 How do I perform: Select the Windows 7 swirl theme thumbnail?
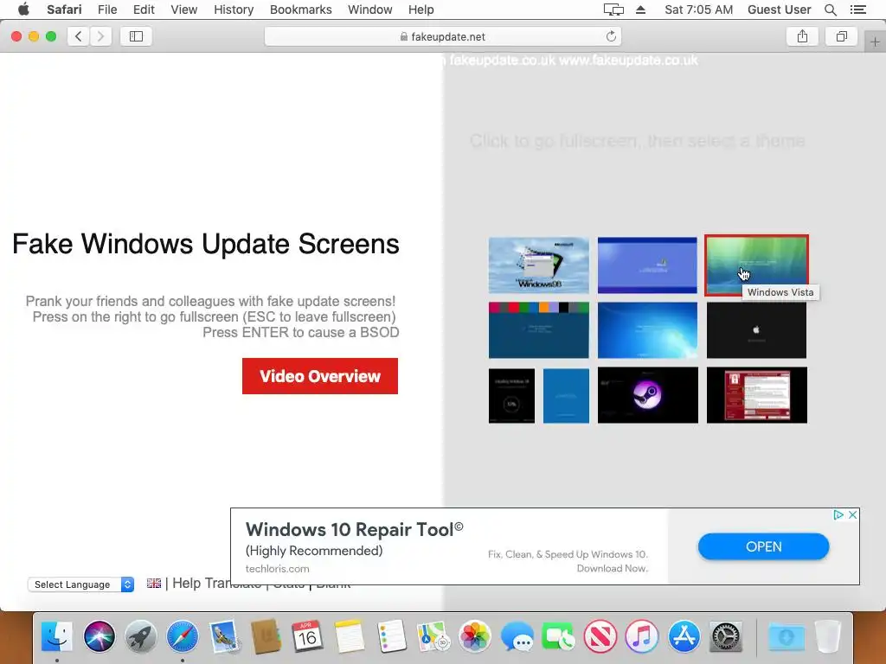tap(647, 330)
